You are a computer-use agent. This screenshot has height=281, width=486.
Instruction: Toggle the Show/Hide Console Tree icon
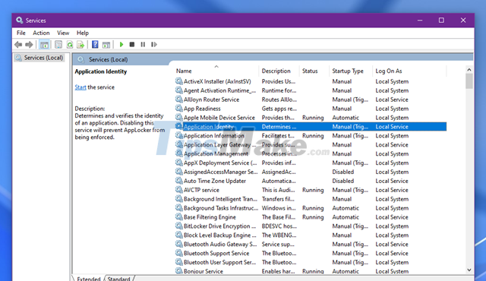[x=44, y=45]
